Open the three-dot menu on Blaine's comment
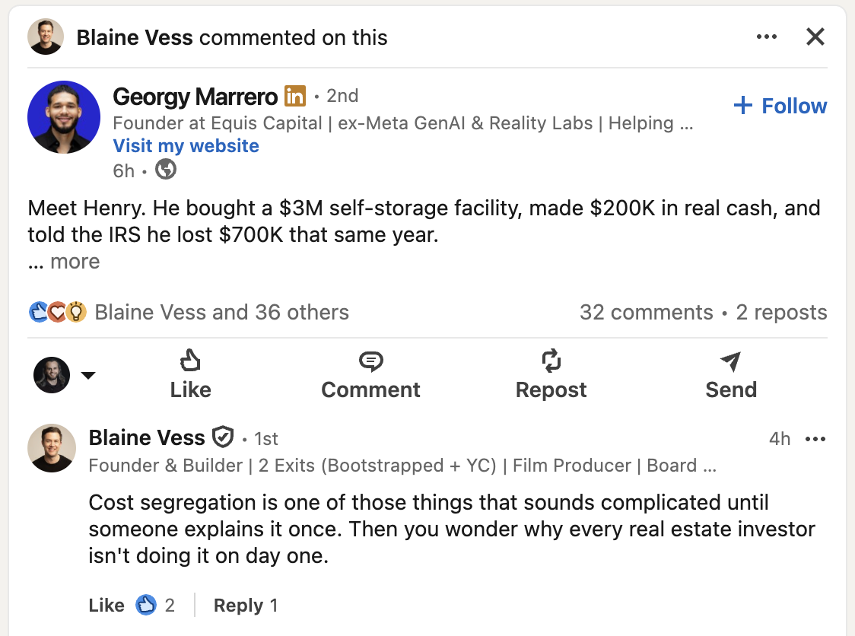 click(815, 439)
